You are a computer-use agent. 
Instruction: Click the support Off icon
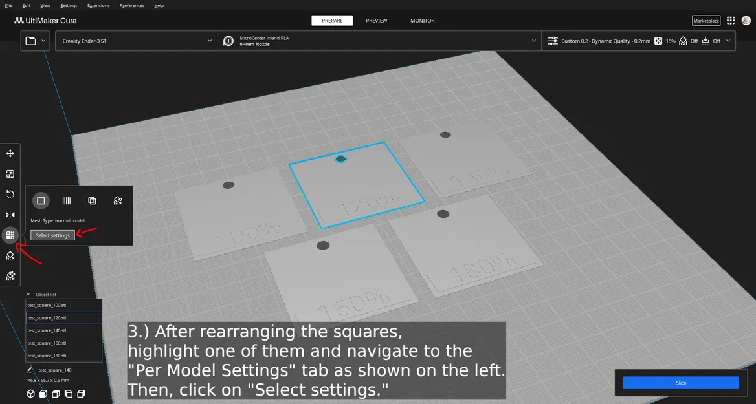(x=684, y=41)
